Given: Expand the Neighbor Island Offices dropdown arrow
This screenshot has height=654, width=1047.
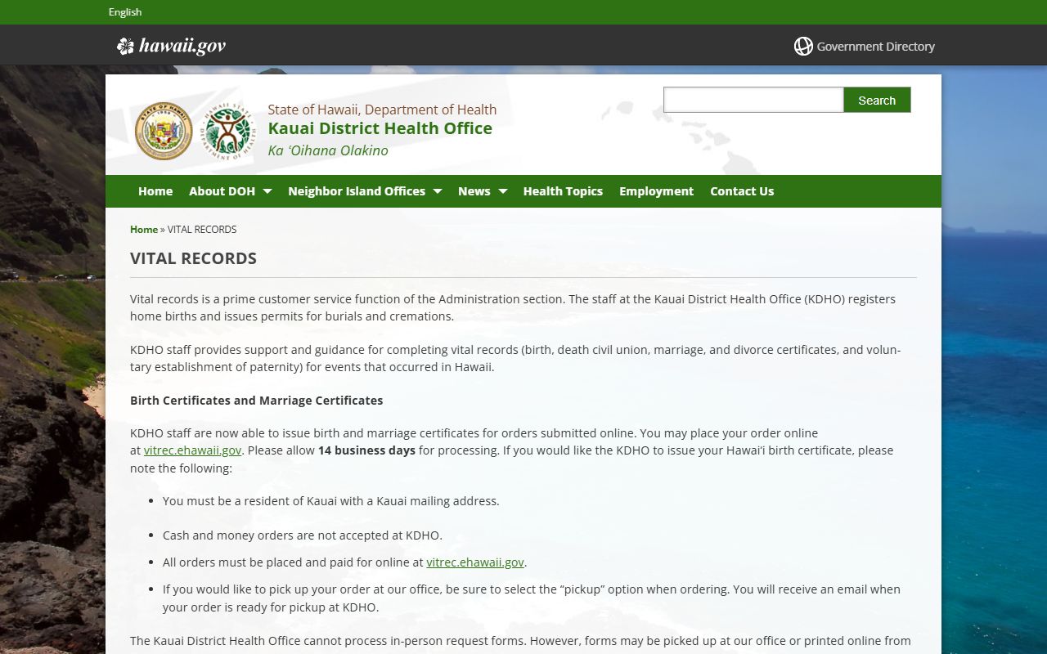Looking at the screenshot, I should [437, 191].
